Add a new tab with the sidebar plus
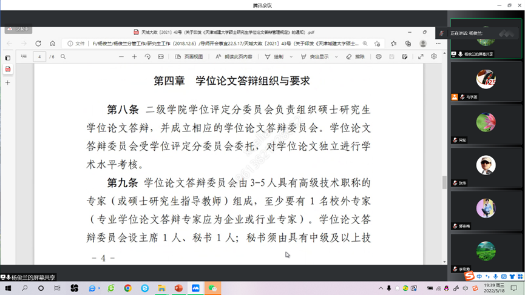 click(x=8, y=82)
